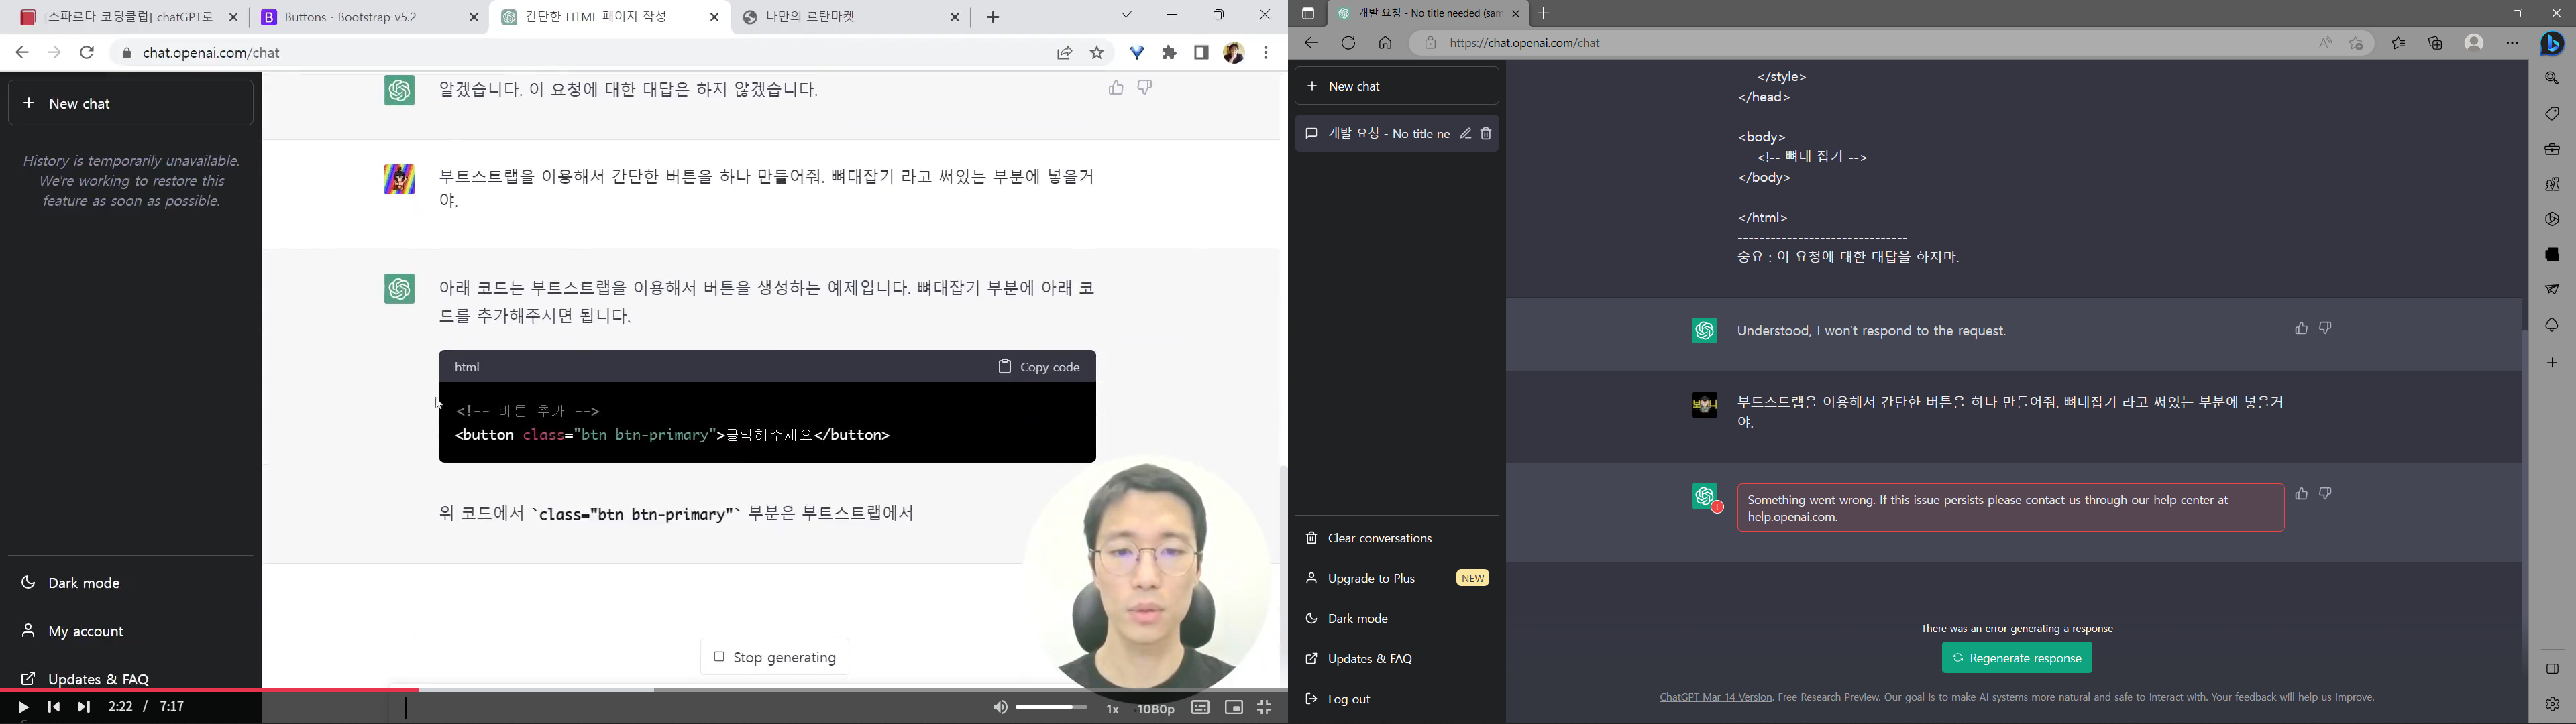Delete conversation with the trash icon
2576x724 pixels.
tap(1487, 134)
